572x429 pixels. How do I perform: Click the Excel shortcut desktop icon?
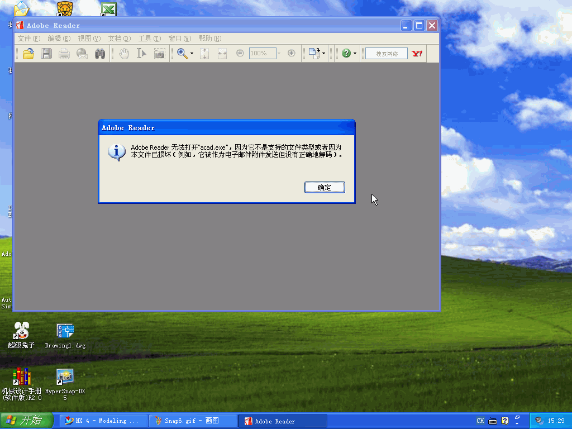(108, 9)
